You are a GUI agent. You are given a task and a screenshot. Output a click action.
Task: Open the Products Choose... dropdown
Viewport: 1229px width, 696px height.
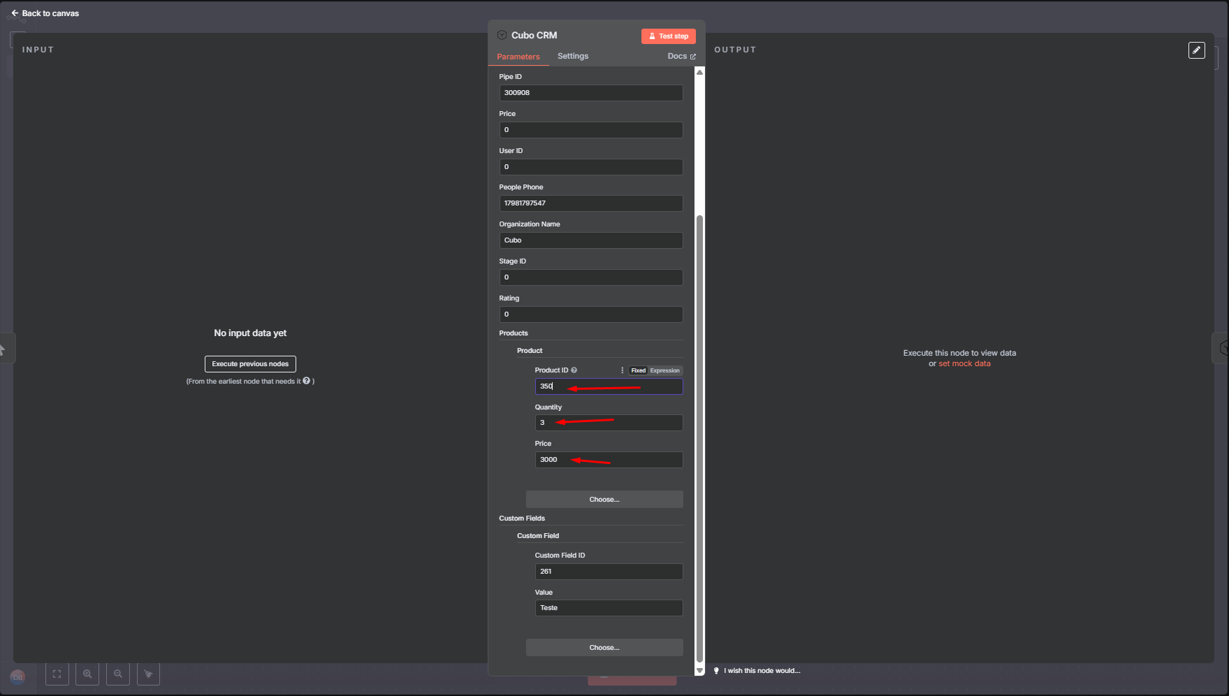(x=604, y=500)
